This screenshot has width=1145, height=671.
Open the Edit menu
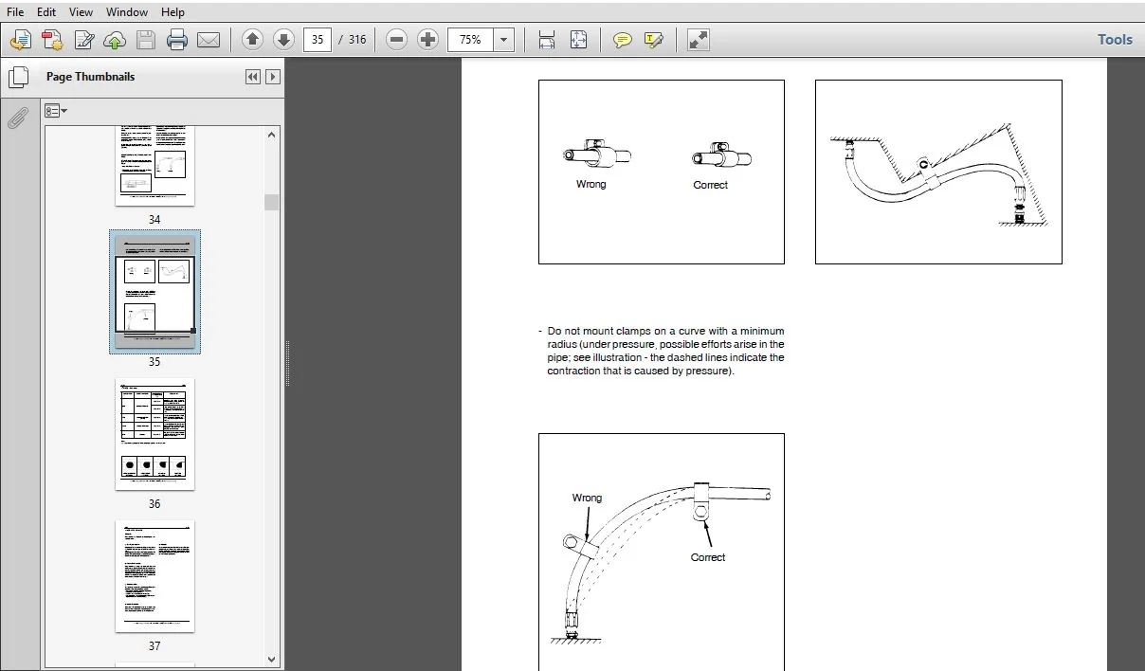(x=46, y=12)
